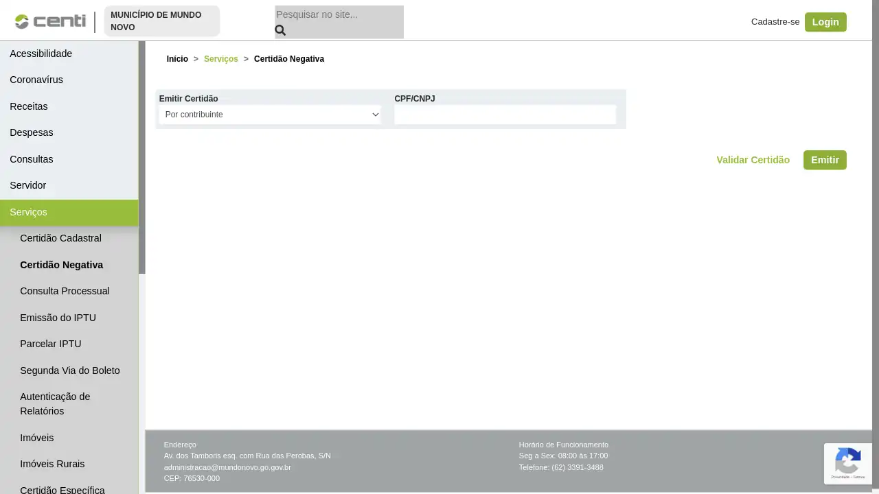This screenshot has width=879, height=494.
Task: Open the Acessibilidade sidebar section
Action: coord(41,54)
